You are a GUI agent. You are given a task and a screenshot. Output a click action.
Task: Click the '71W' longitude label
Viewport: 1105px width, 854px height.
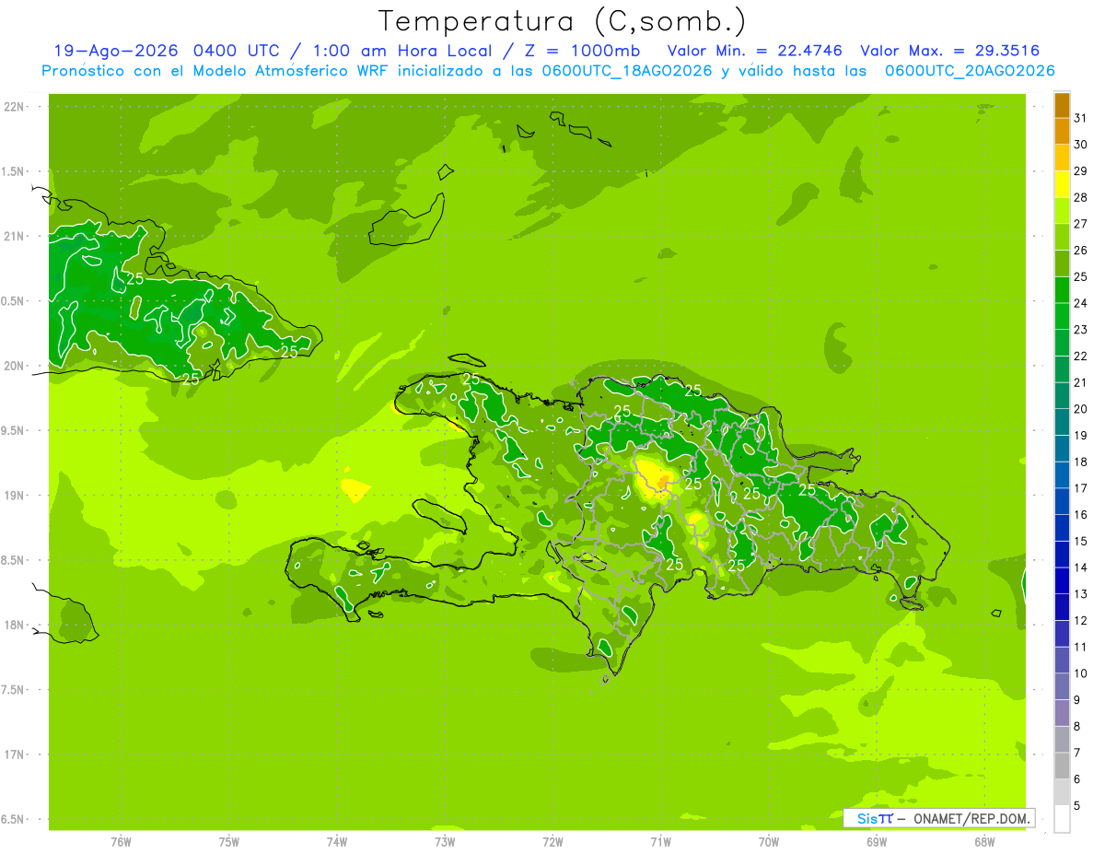click(660, 842)
